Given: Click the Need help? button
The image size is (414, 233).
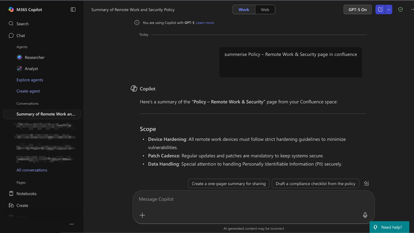Looking at the screenshot, I should pyautogui.click(x=389, y=227).
